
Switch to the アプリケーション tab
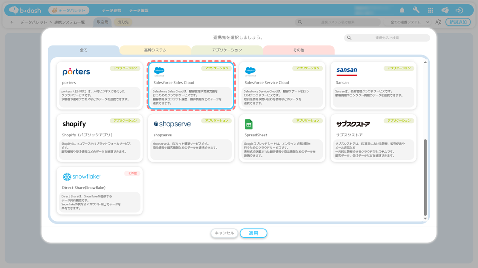pos(227,50)
